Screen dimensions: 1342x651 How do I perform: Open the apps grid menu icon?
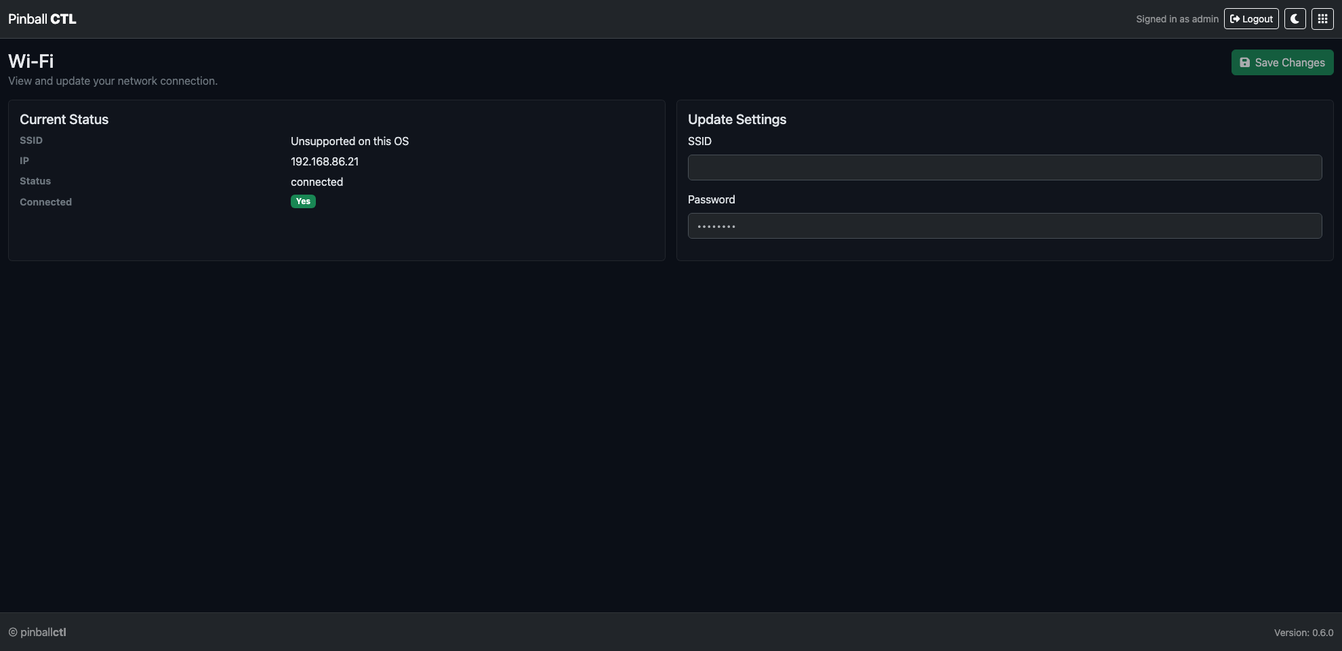(x=1322, y=18)
